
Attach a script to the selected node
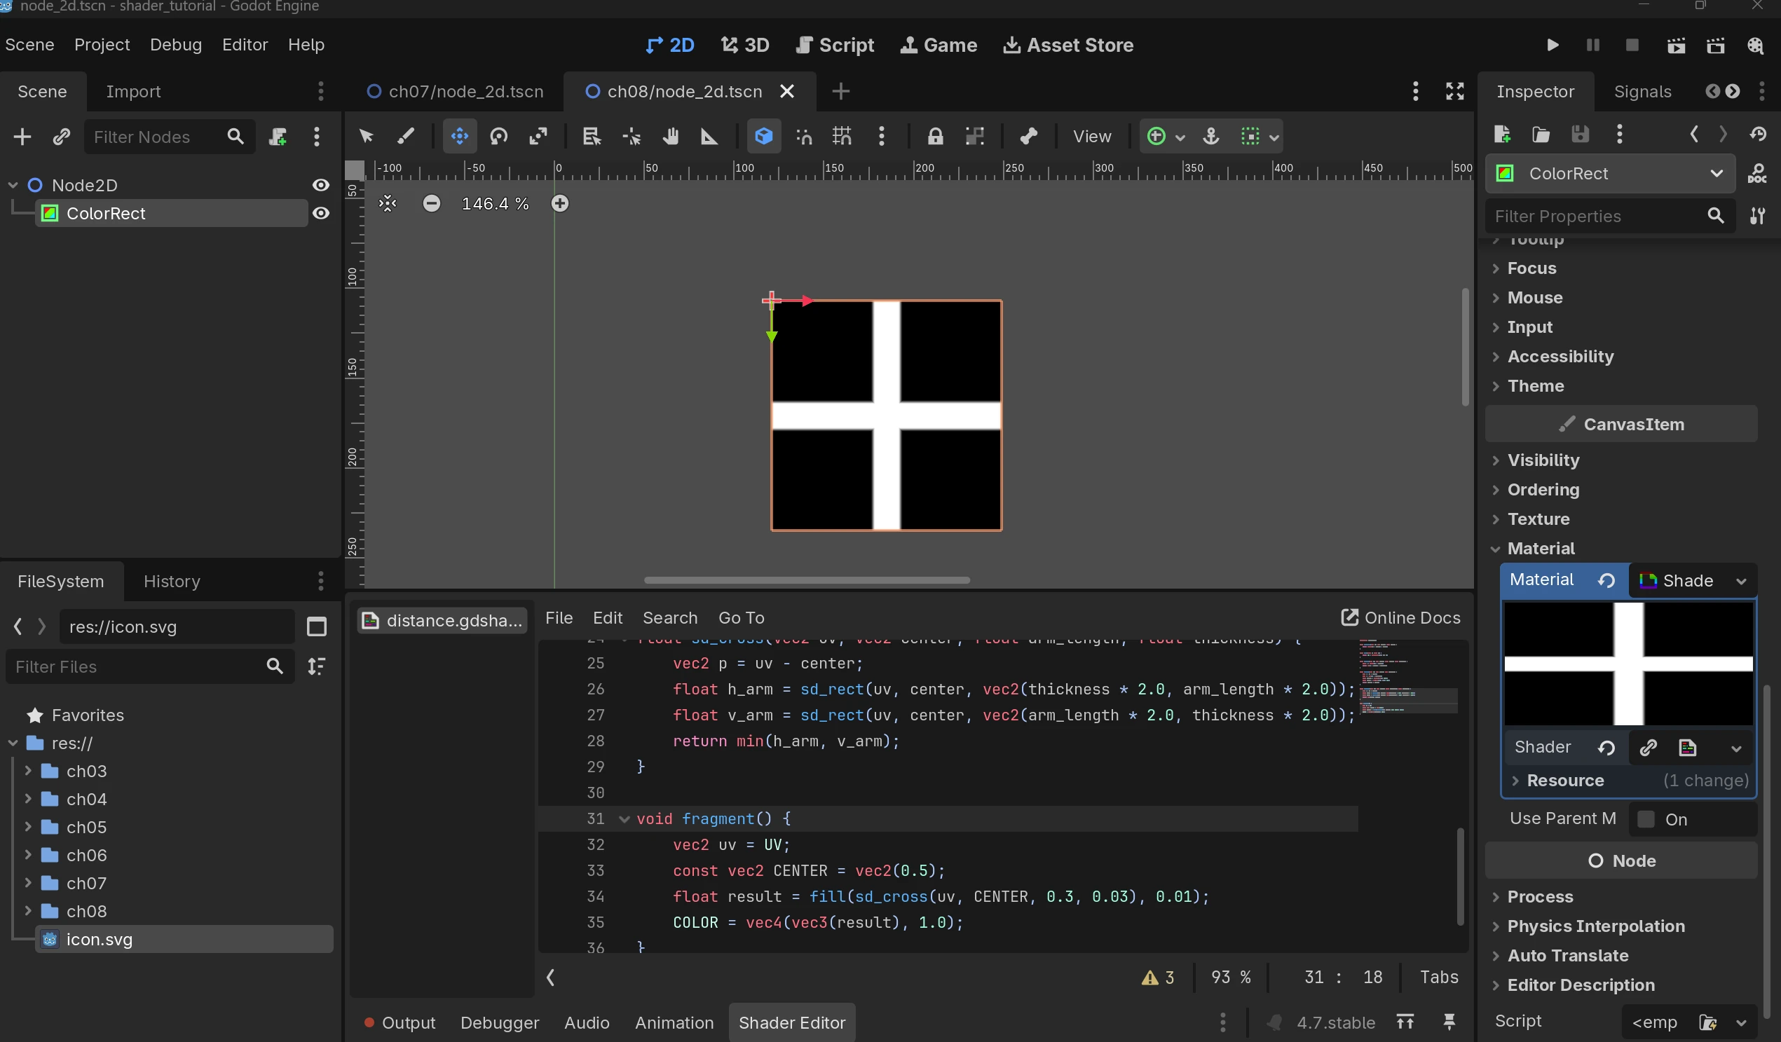click(277, 137)
